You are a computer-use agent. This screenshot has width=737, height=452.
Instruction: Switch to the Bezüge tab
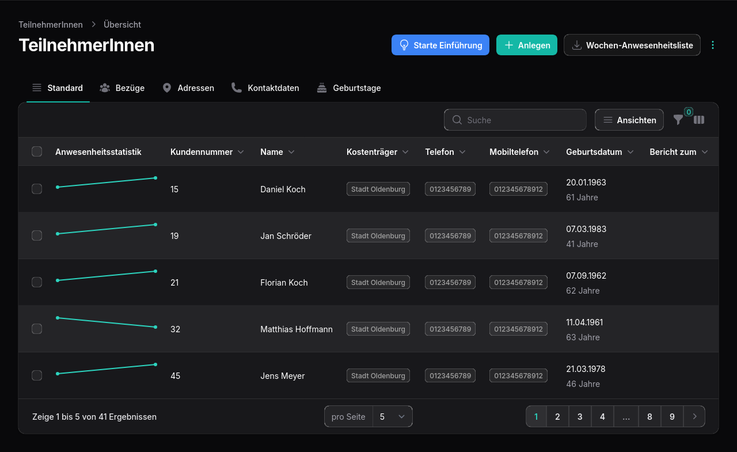point(122,88)
